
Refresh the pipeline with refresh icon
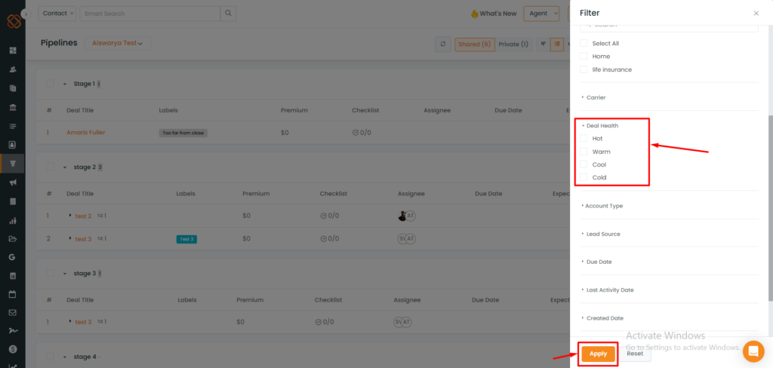(442, 44)
